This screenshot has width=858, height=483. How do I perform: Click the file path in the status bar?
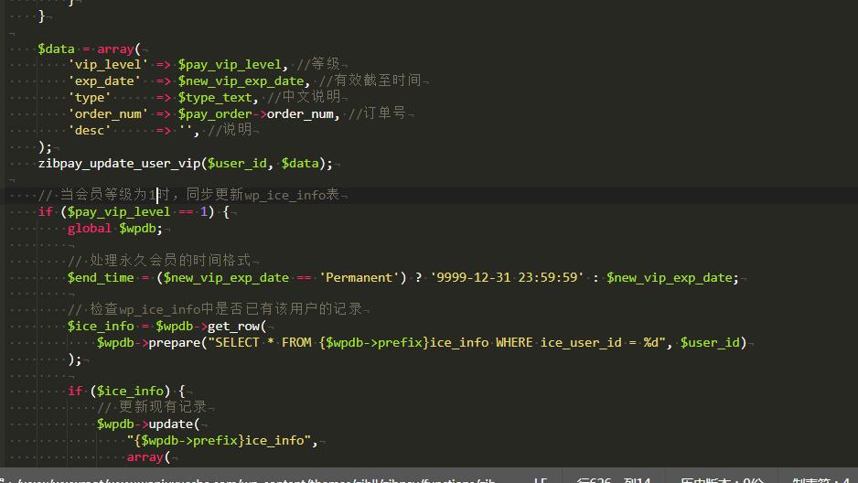(x=256, y=480)
